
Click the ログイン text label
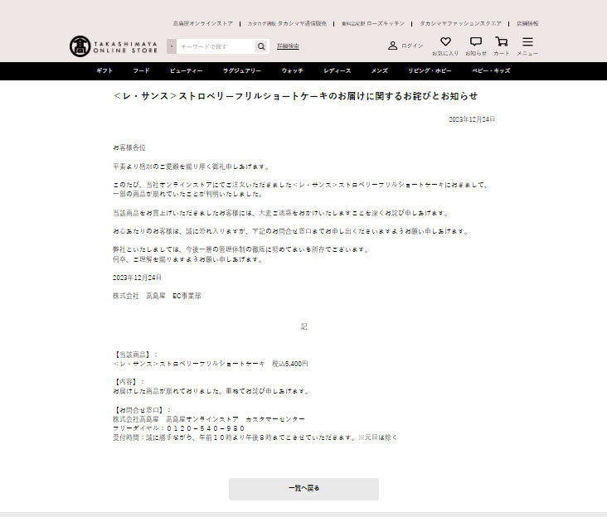click(412, 46)
